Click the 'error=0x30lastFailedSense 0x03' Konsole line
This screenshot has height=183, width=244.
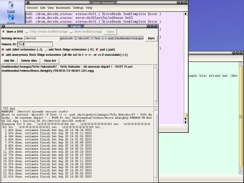click(79, 18)
